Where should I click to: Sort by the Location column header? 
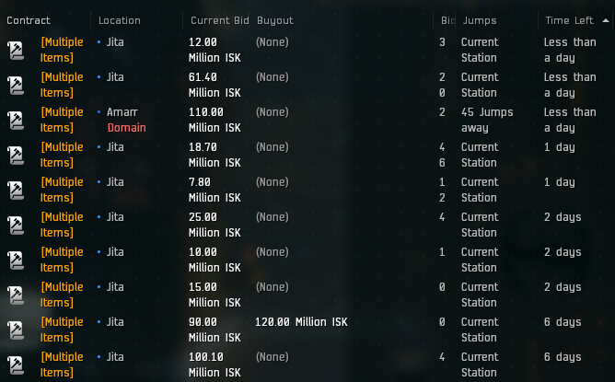point(120,20)
